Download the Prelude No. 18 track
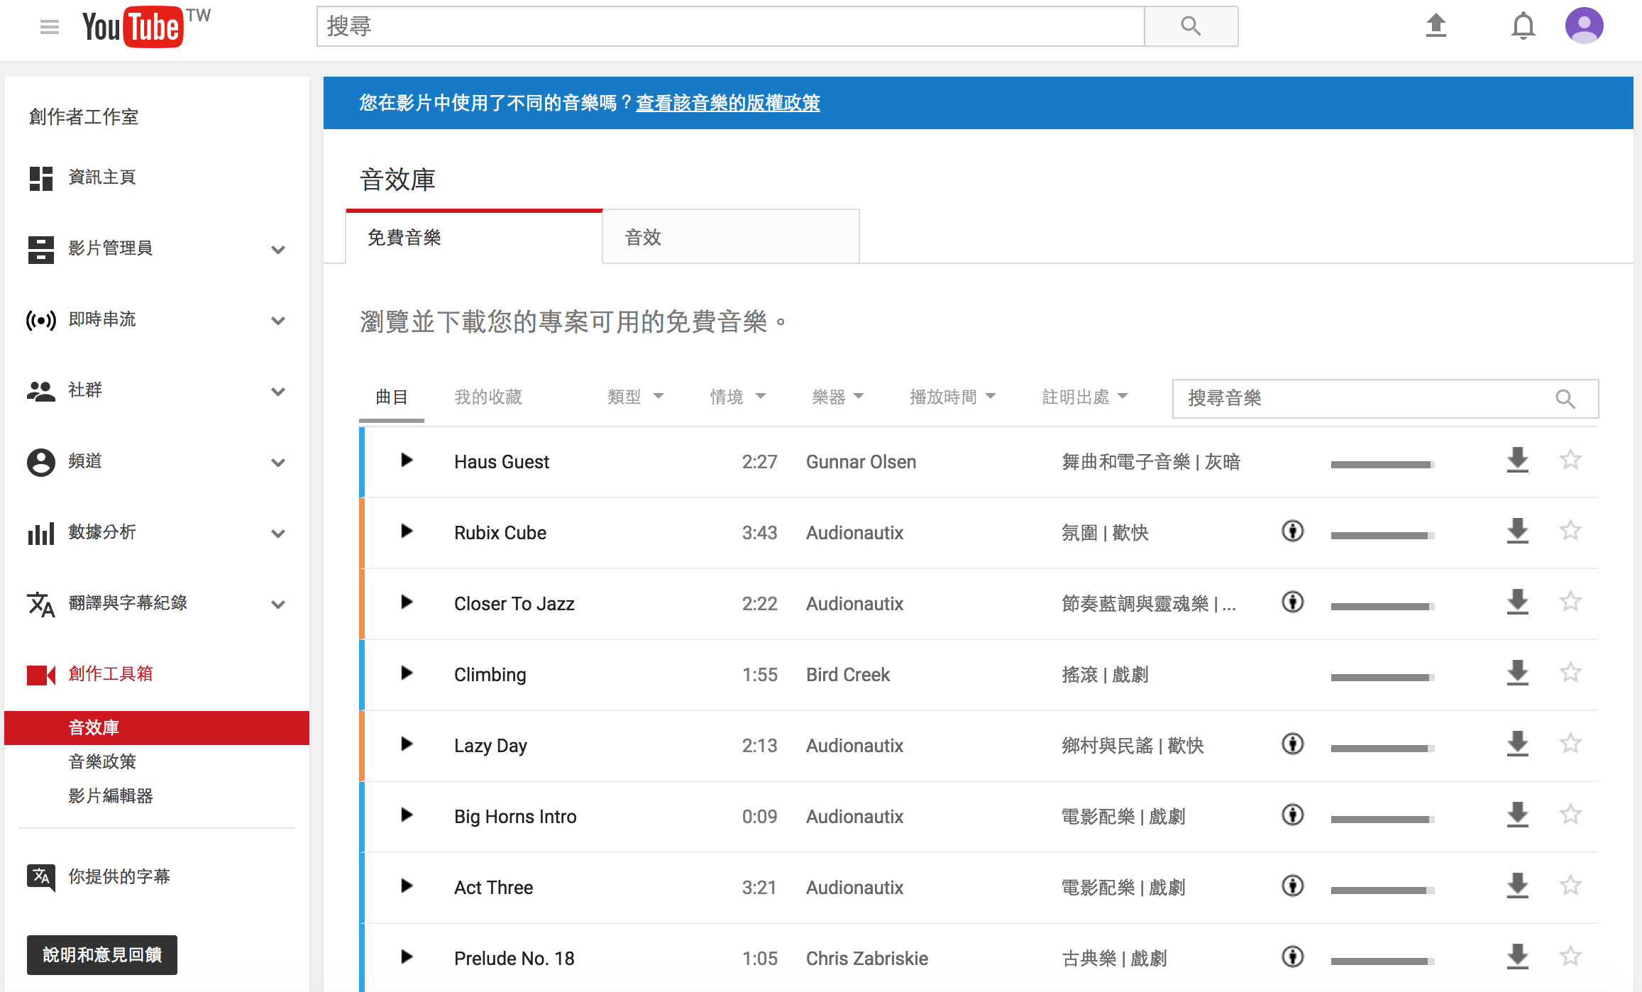1642x992 pixels. coord(1518,957)
